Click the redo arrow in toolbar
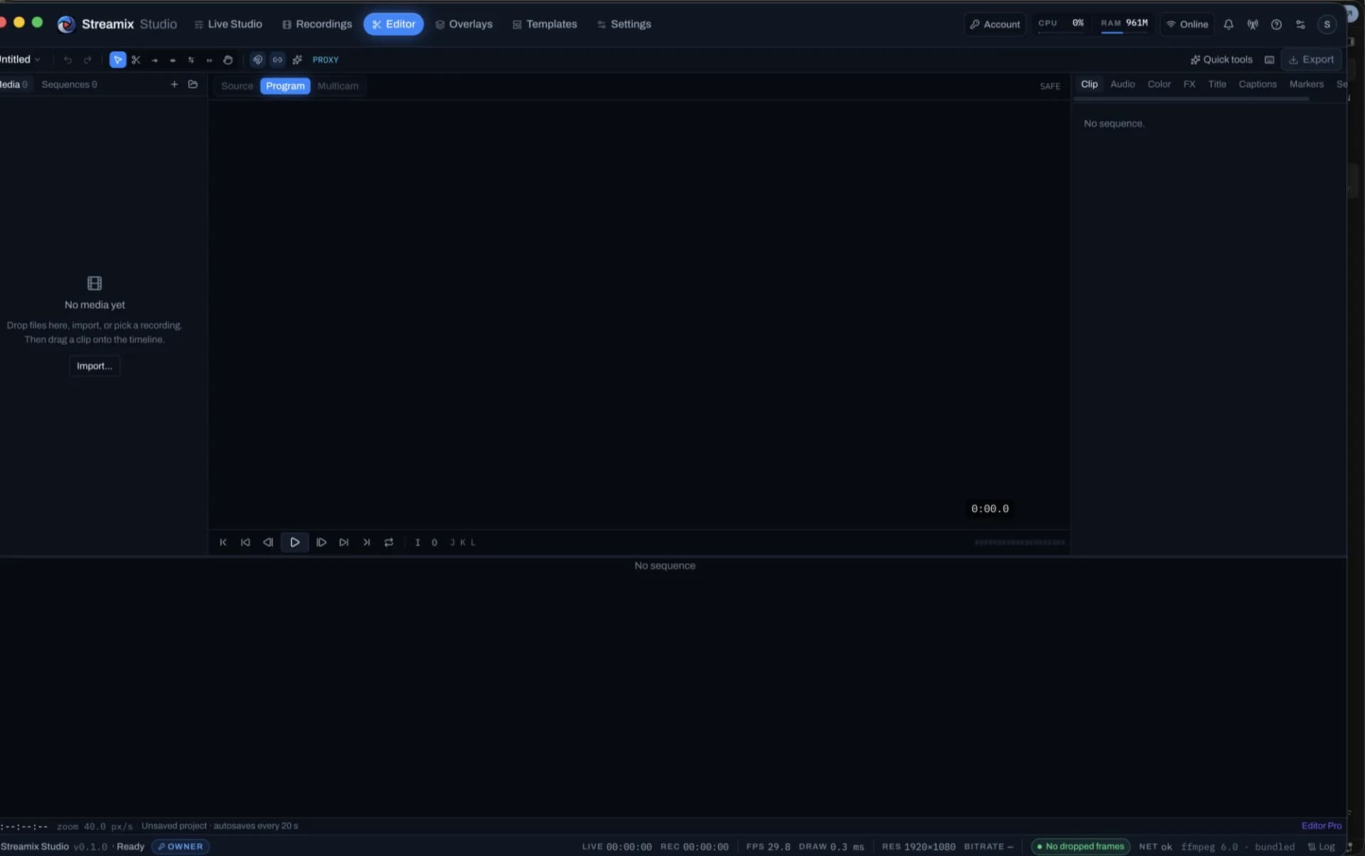 87,60
